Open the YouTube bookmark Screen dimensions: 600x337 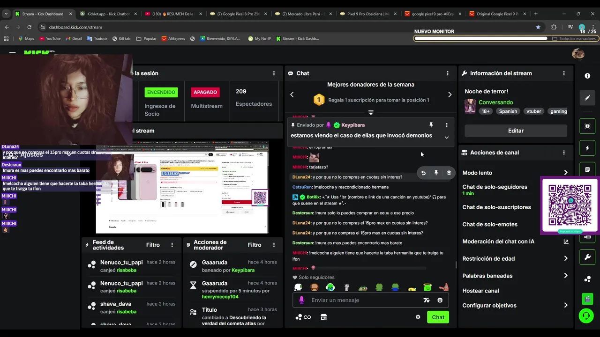(50, 38)
